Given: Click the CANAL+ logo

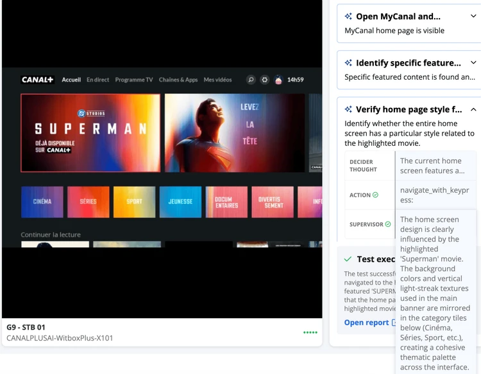Looking at the screenshot, I should 37,80.
